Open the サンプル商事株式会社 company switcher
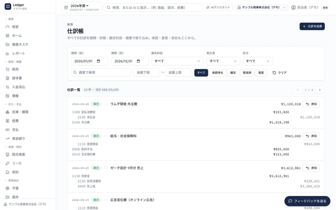Image resolution: width=336 pixels, height=210 pixels. 262,8
